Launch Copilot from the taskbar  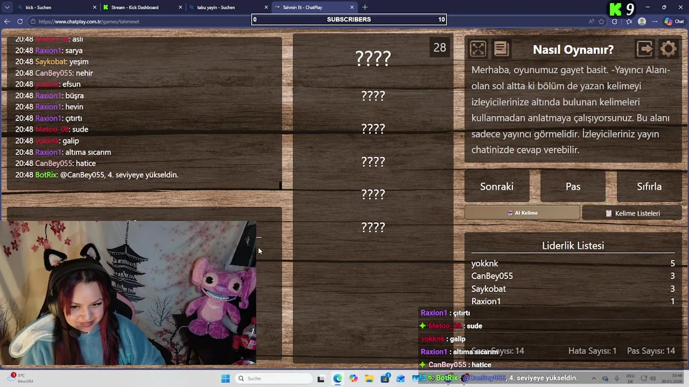353,378
